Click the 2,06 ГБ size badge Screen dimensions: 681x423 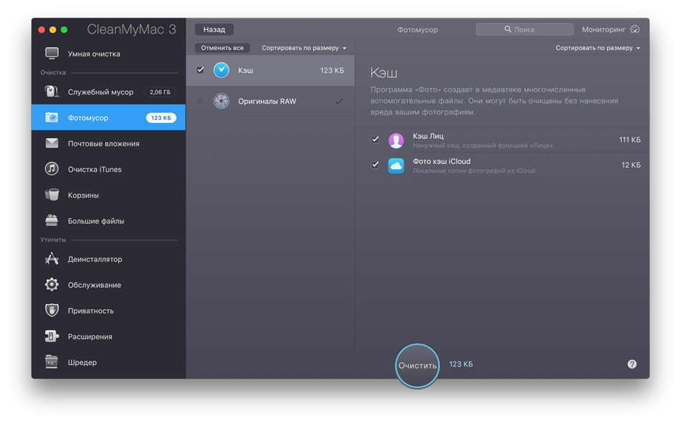[x=160, y=92]
